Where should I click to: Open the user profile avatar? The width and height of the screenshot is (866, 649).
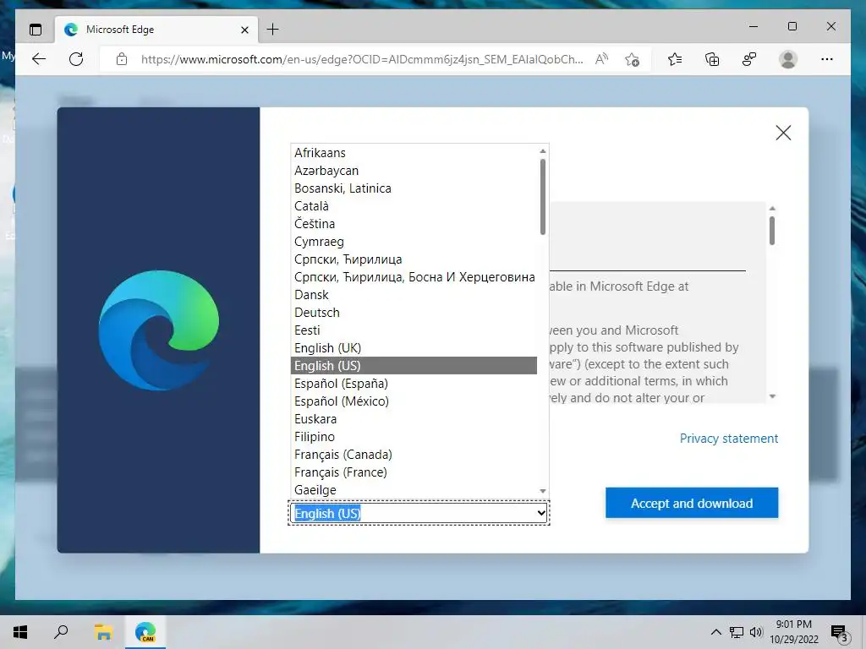pos(788,59)
